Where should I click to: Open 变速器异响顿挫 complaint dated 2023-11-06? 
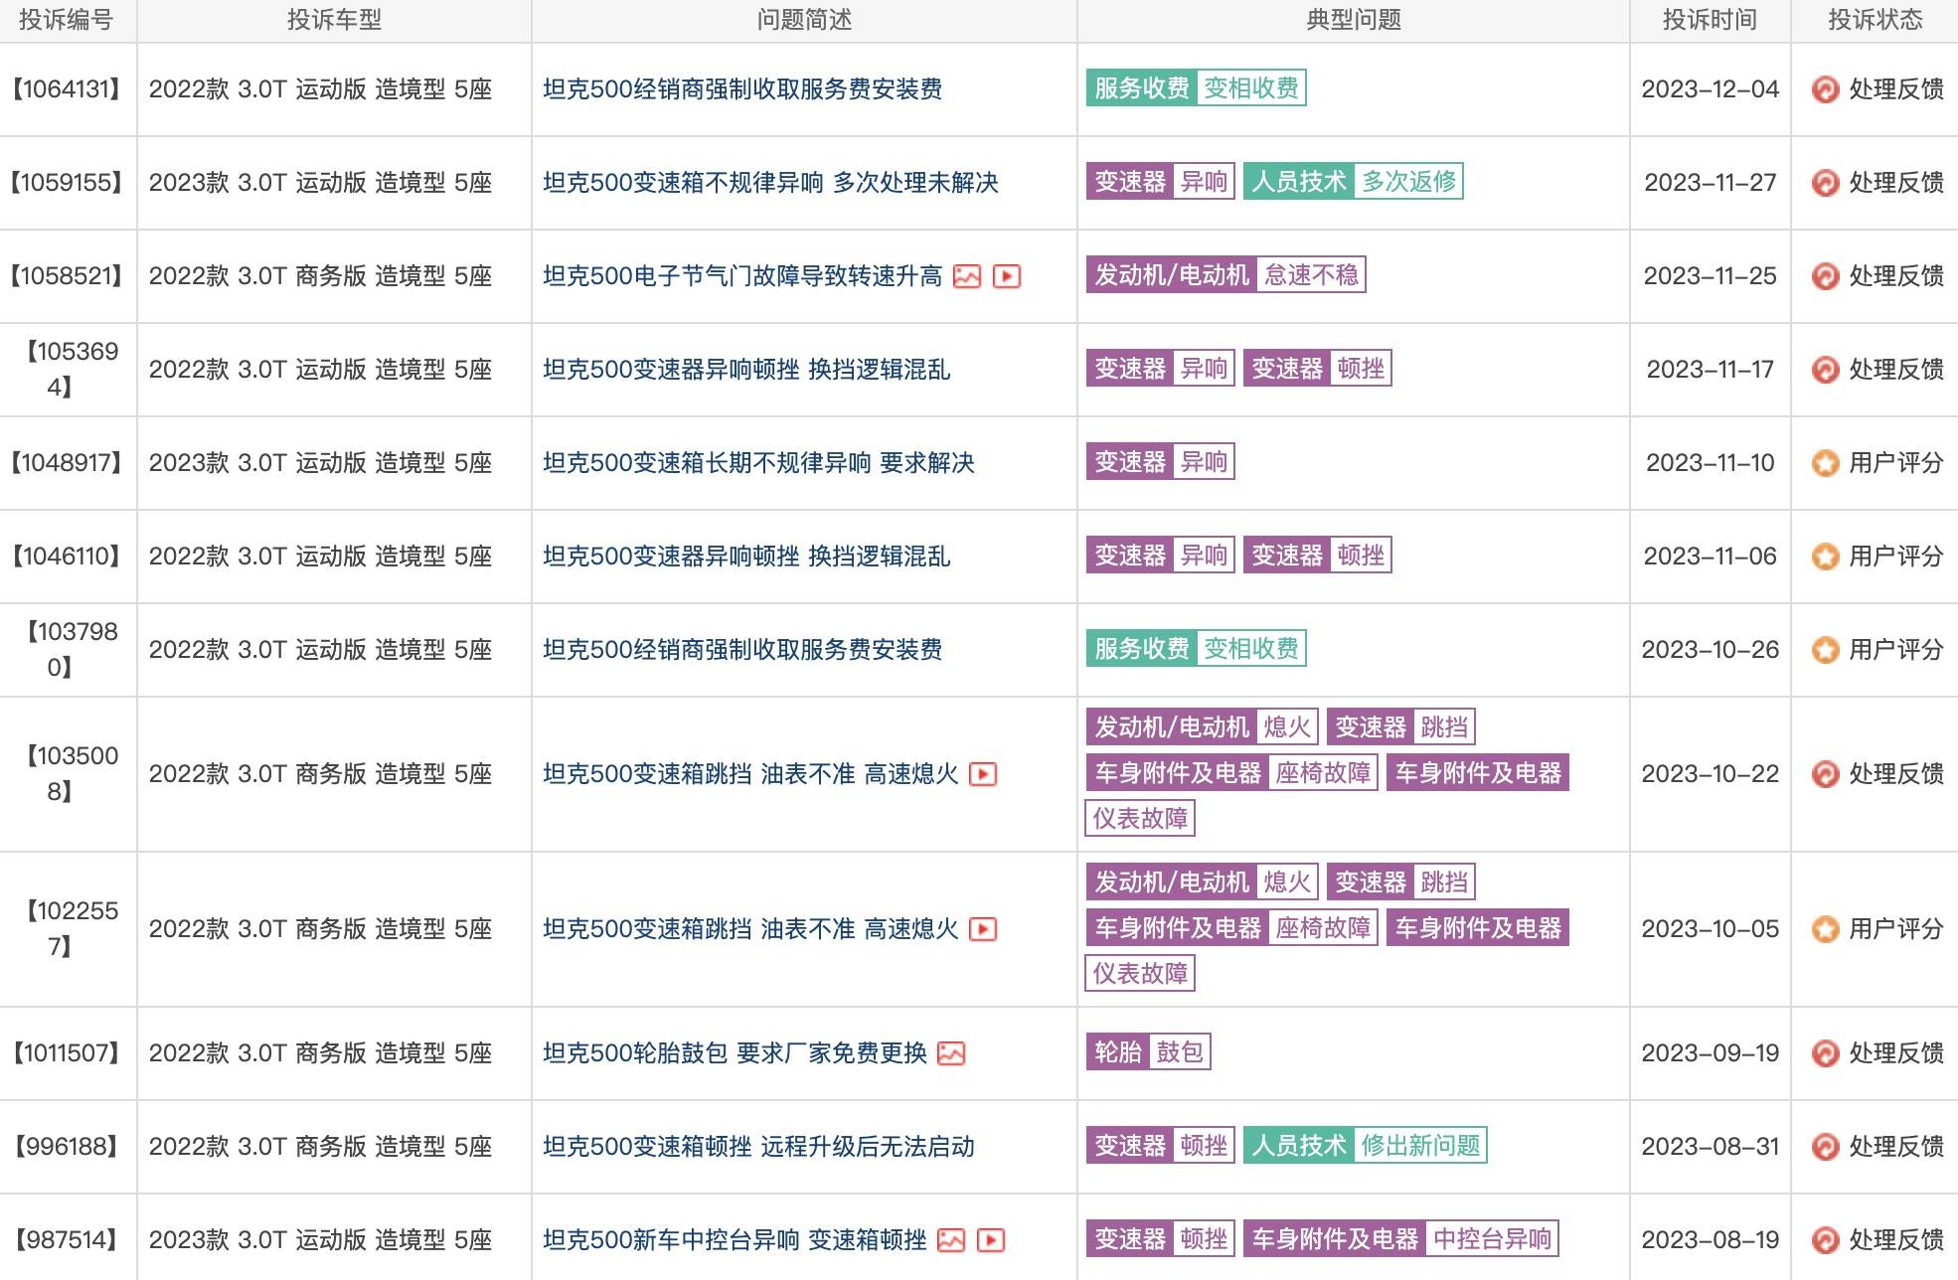click(746, 557)
